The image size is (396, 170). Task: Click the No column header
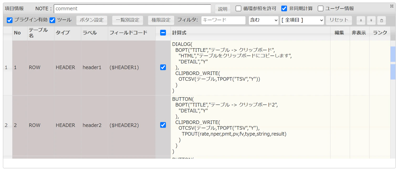tap(20, 33)
